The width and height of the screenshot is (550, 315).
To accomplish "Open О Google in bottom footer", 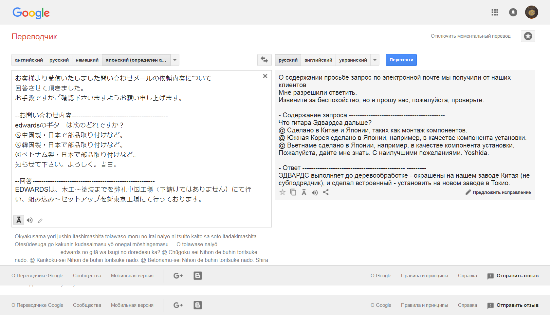I will point(381,305).
